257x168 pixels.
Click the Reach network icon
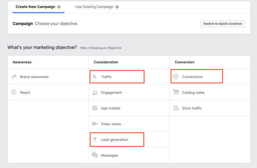pyautogui.click(x=14, y=92)
